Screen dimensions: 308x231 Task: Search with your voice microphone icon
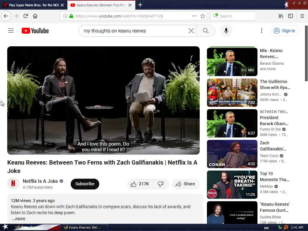226,31
